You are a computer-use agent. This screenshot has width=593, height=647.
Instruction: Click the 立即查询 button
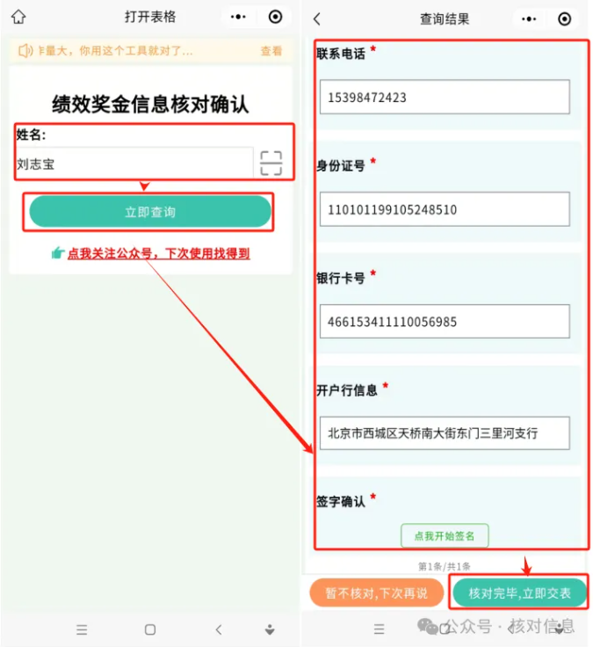(x=150, y=212)
